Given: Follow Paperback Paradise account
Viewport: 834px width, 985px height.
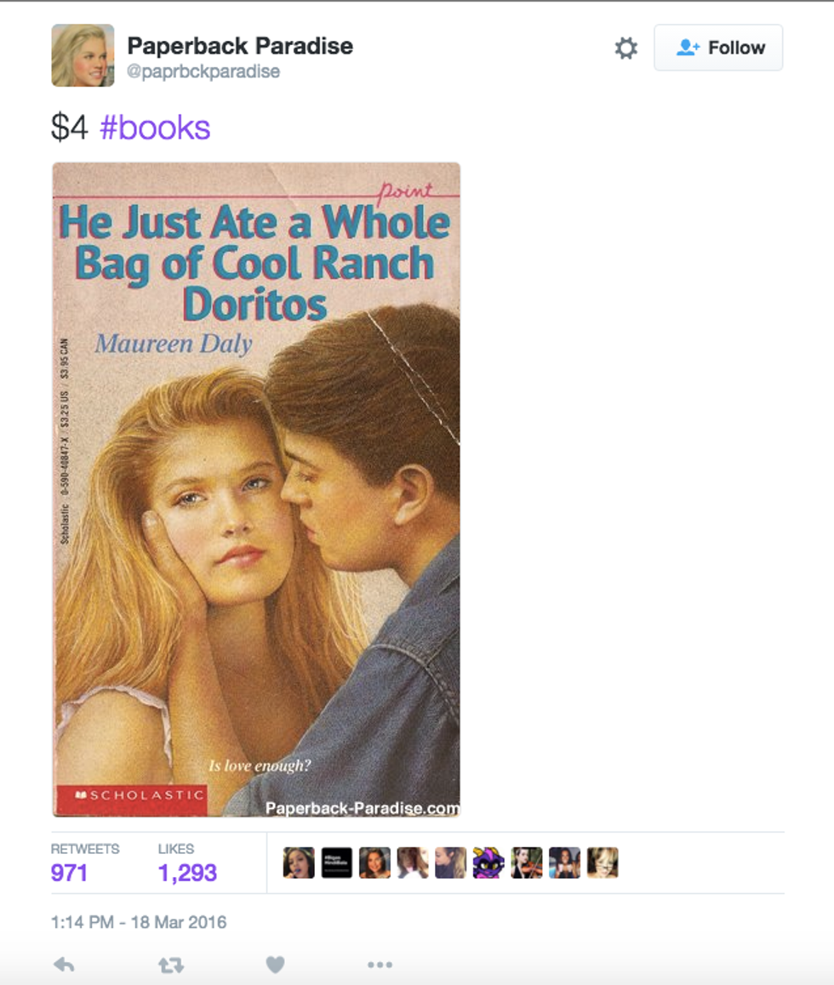Looking at the screenshot, I should 718,48.
